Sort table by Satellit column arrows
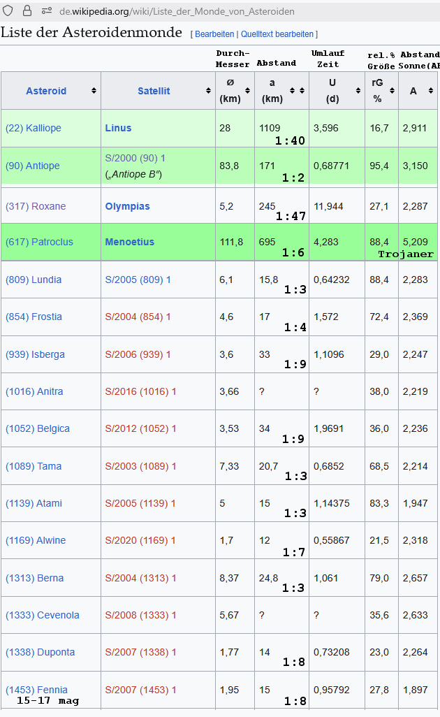Viewport: 440px width, 717px height. pos(208,91)
